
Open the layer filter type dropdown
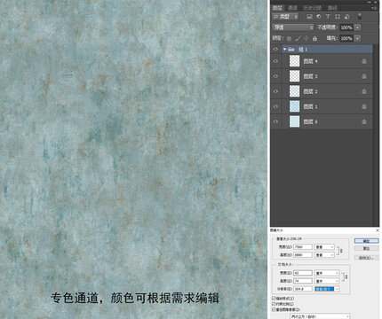tap(285, 17)
